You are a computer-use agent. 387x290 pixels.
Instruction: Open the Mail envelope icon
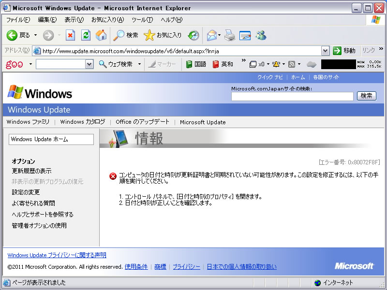211,35
